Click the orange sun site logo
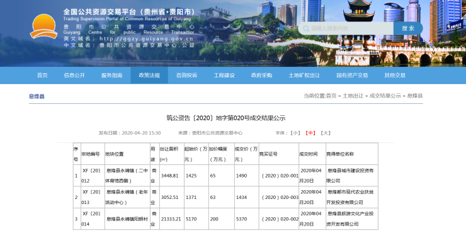Viewport: 466px width, 245px height. [43, 26]
